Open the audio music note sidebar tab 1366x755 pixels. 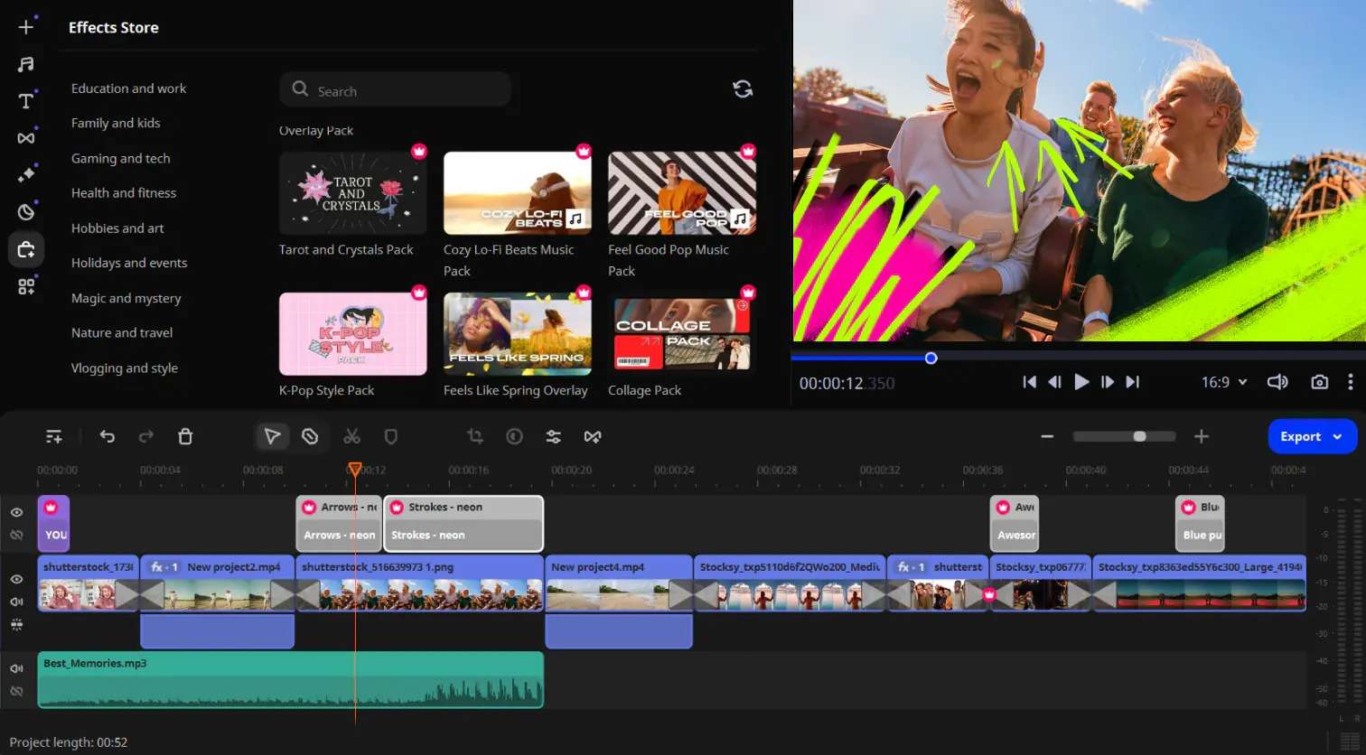click(x=26, y=64)
